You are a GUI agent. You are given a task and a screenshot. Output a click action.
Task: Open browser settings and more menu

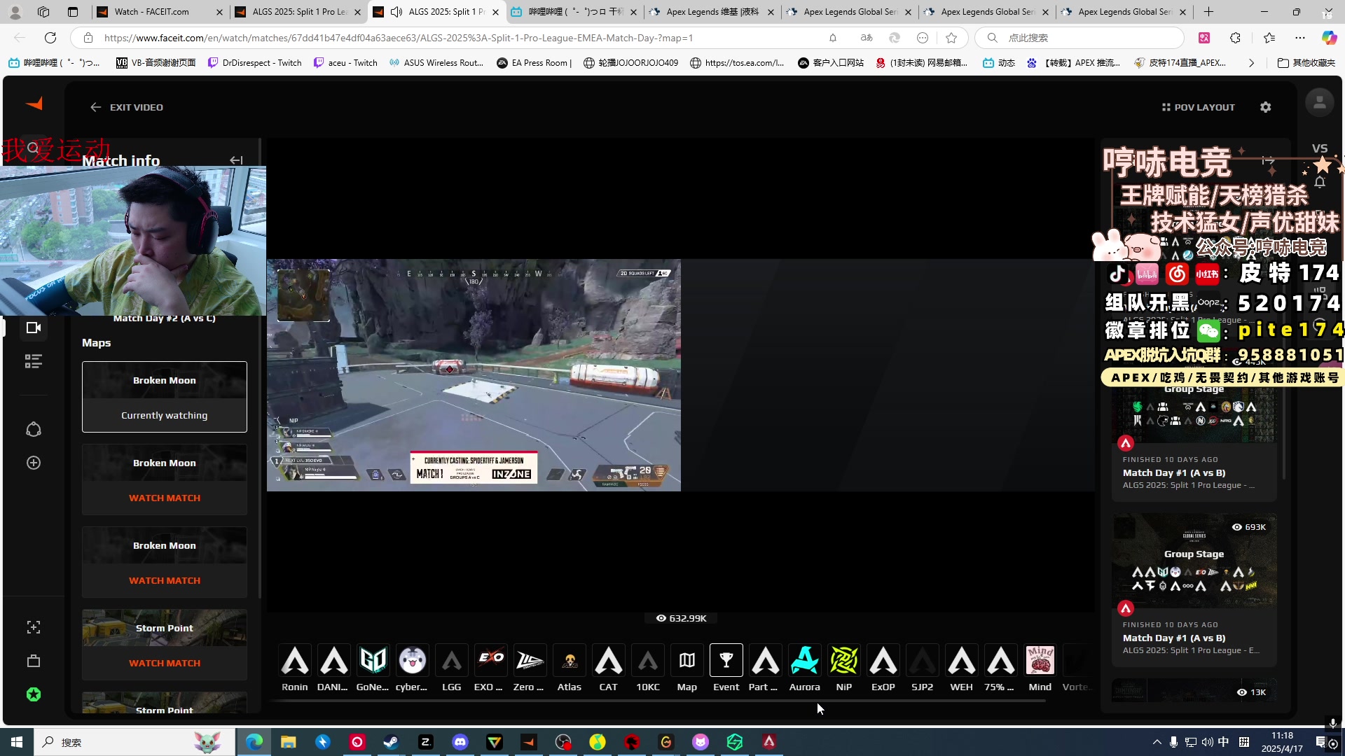[1300, 38]
